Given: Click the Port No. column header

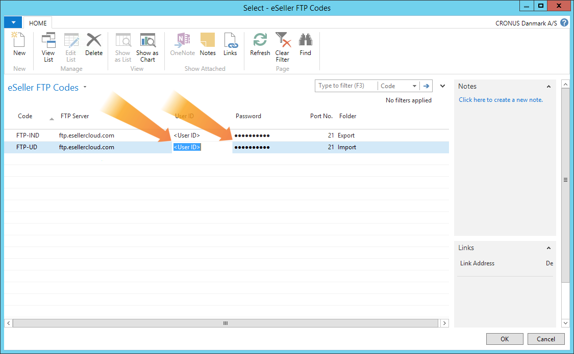Looking at the screenshot, I should (x=321, y=116).
